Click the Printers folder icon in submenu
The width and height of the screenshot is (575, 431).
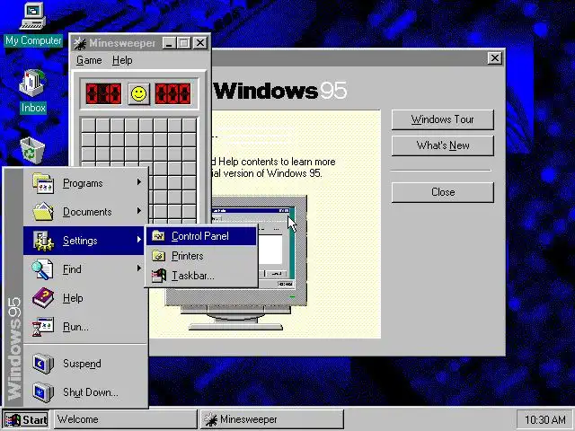158,255
